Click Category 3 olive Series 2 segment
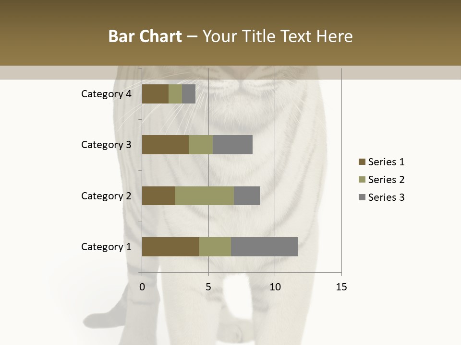Screen dimensions: 461x345 [x=201, y=145]
